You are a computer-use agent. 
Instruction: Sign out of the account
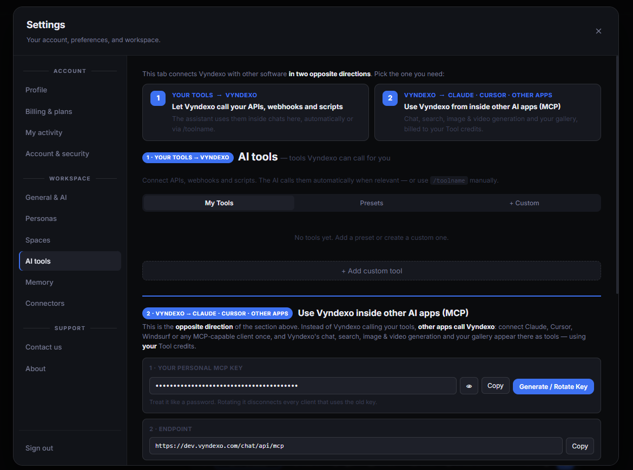tap(70, 448)
